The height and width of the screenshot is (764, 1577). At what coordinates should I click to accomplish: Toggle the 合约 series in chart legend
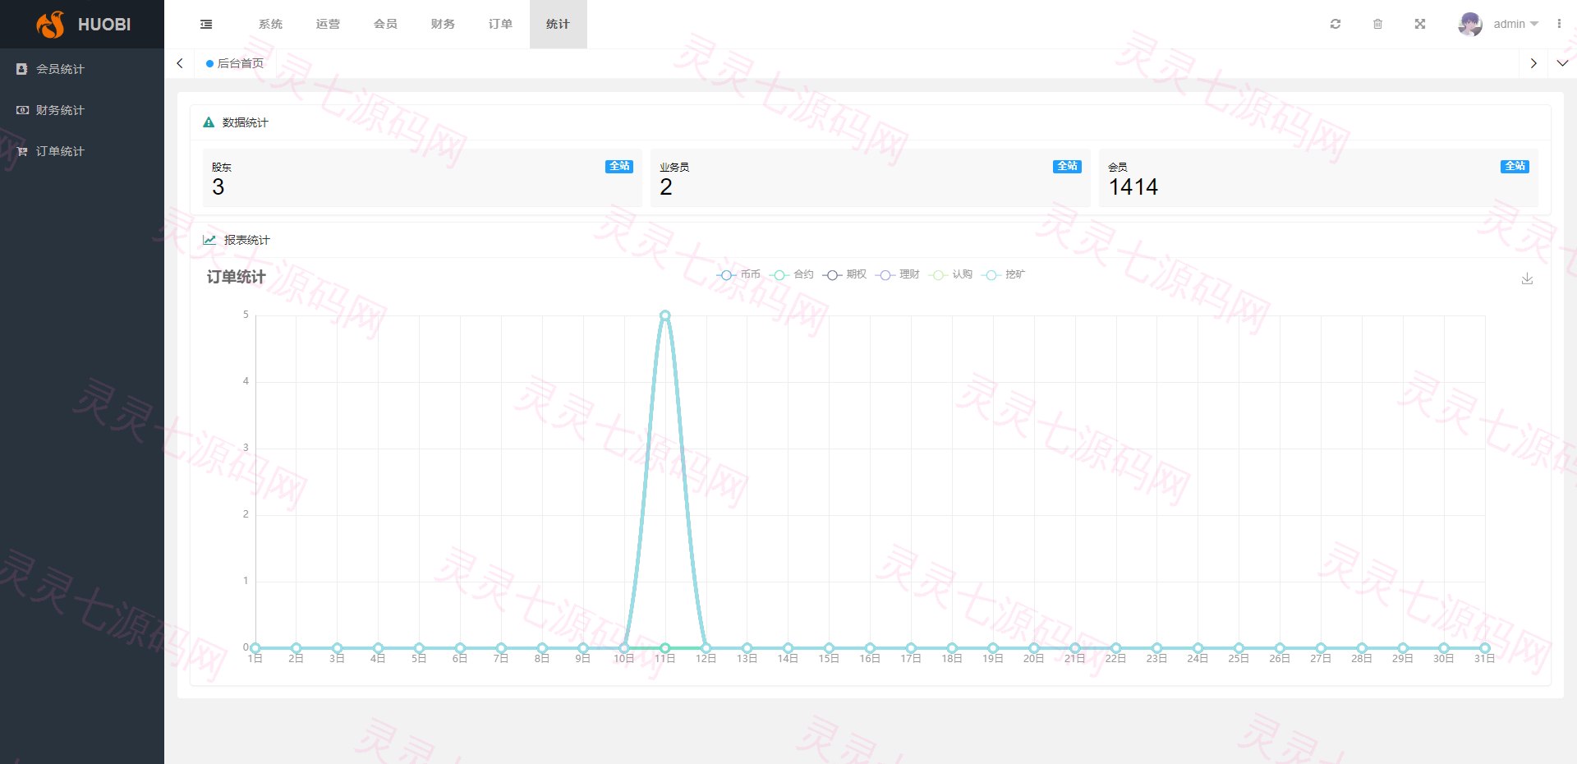[792, 274]
